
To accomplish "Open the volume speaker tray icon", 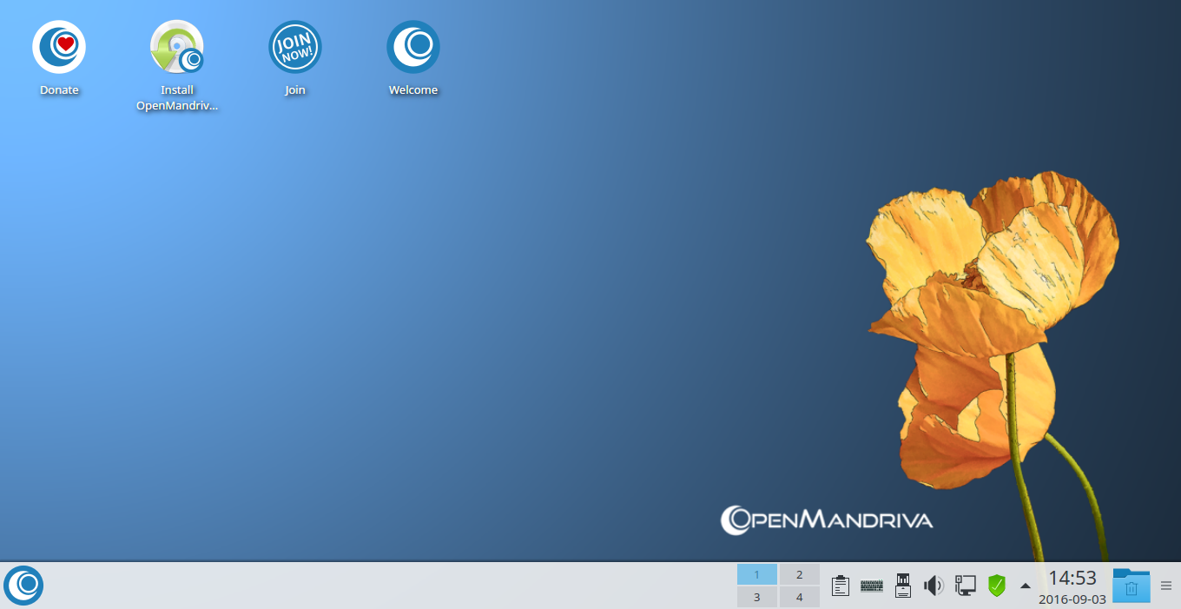I will (934, 586).
